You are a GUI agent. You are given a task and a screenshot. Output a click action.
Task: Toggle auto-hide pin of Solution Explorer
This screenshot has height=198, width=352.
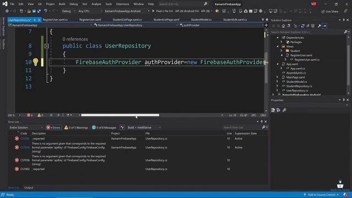click(x=343, y=20)
